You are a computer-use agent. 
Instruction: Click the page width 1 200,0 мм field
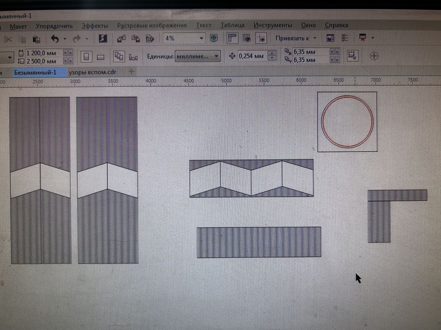point(43,53)
